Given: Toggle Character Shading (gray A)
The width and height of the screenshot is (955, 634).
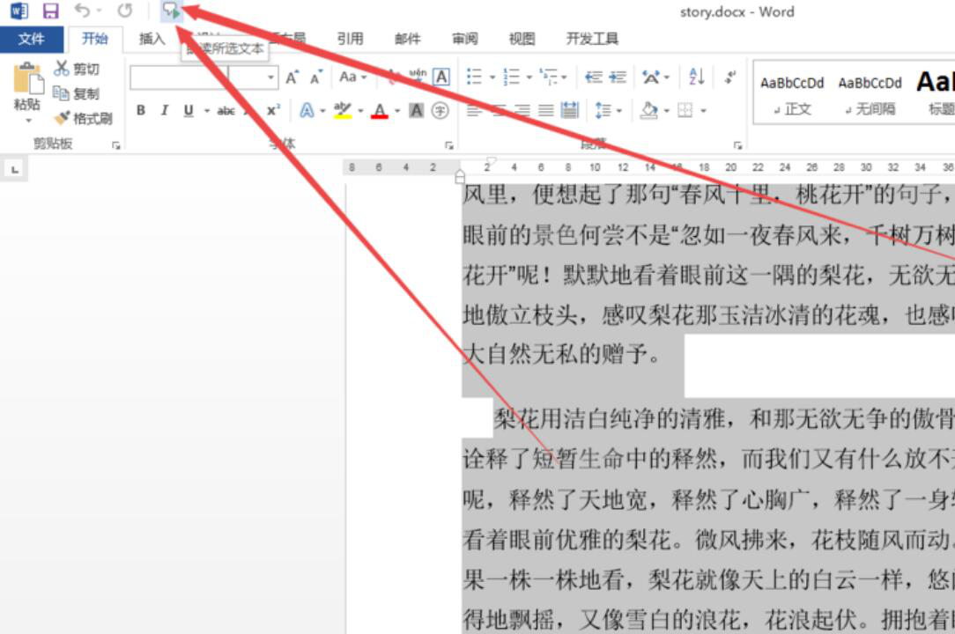Looking at the screenshot, I should click(x=417, y=110).
